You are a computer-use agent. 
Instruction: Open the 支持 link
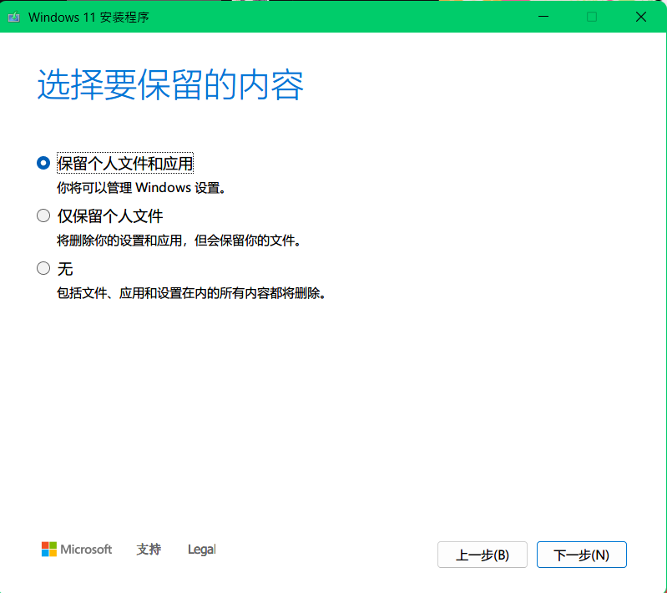[x=149, y=550]
